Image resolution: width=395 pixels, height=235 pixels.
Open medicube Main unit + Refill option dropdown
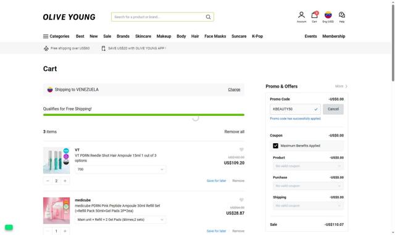tap(120, 220)
